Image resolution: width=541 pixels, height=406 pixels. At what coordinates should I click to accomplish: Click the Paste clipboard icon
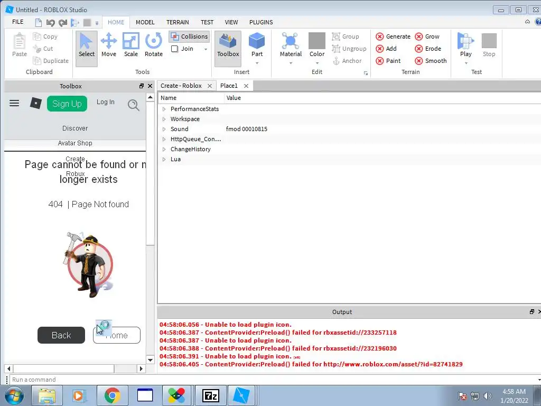(x=20, y=45)
